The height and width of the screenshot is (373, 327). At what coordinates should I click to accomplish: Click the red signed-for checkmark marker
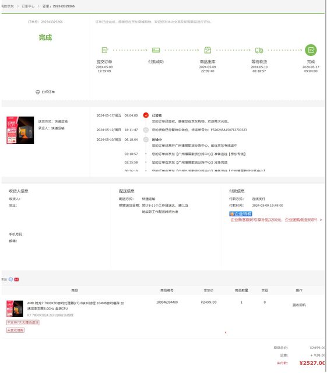tap(146, 115)
